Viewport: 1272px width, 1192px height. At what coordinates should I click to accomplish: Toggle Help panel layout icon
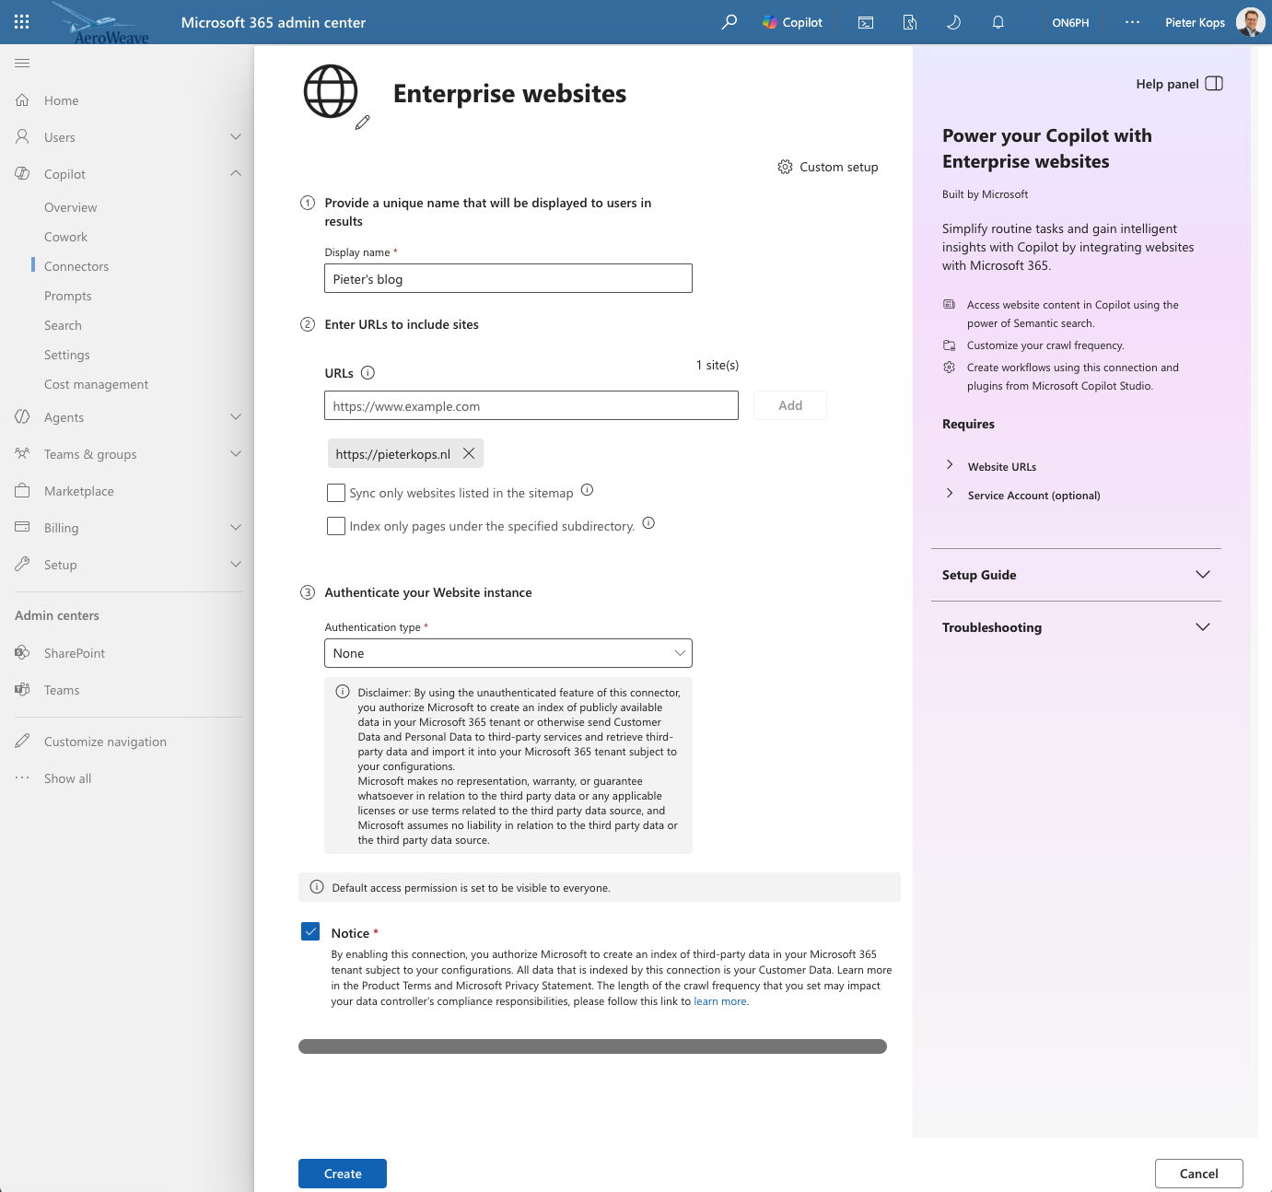point(1214,84)
